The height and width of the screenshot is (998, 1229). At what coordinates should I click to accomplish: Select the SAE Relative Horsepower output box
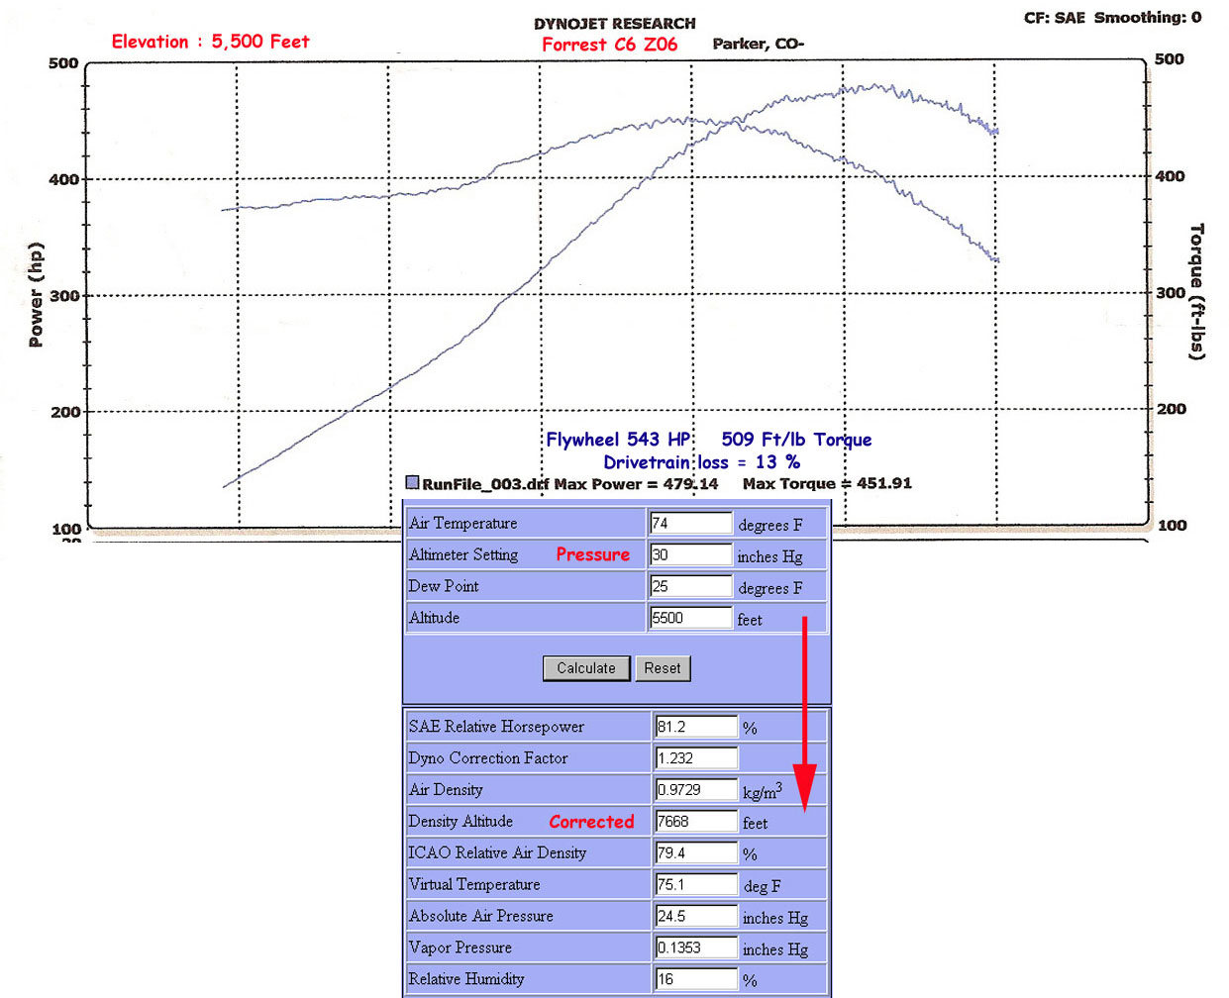pos(696,727)
